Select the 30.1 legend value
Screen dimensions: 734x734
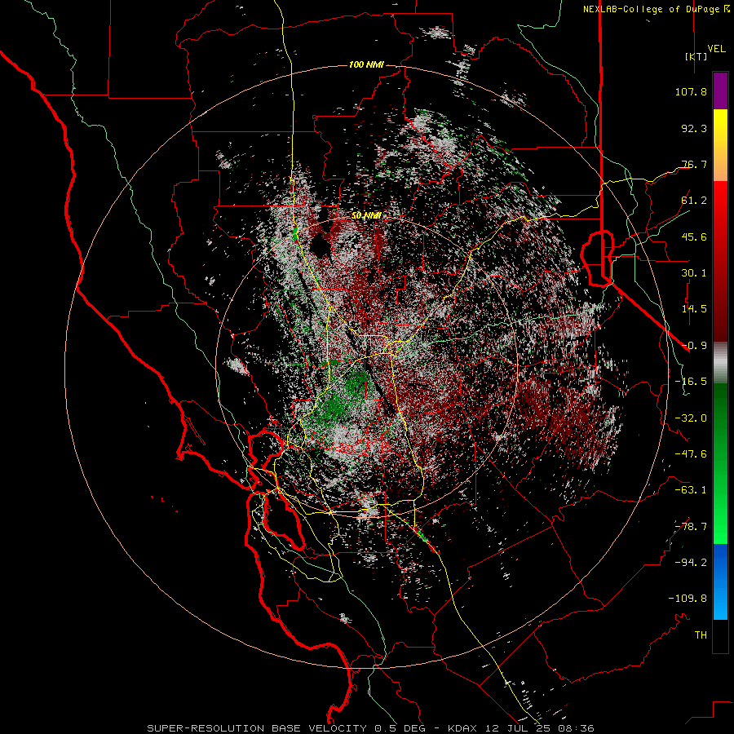click(x=694, y=273)
